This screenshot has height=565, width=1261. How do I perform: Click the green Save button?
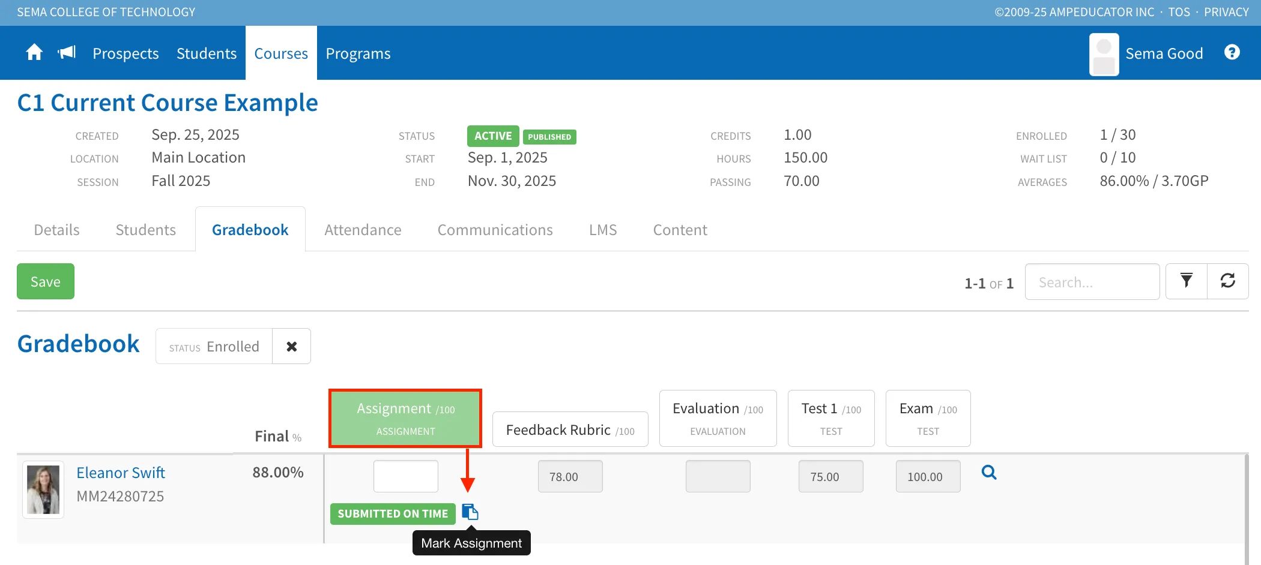coord(46,281)
